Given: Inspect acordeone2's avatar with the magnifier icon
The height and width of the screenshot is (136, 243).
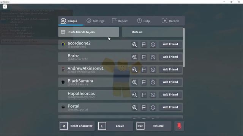Looking at the screenshot, I should pos(134,45).
